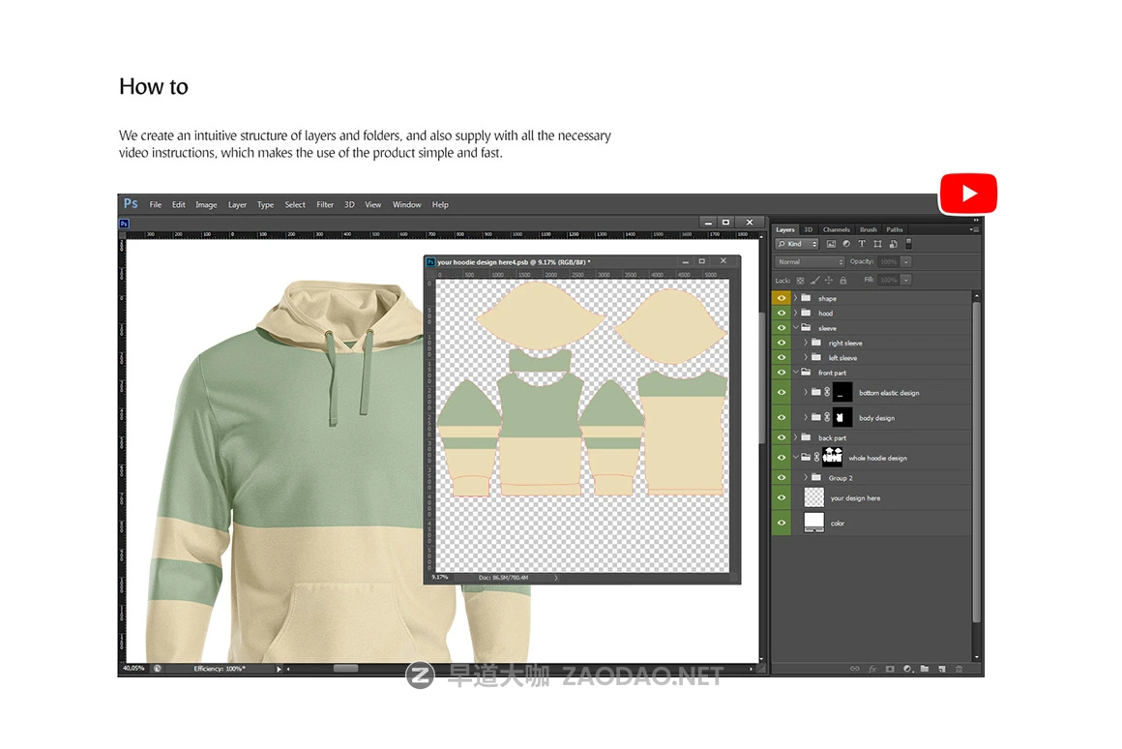Open the Window menu
This screenshot has width=1122, height=749.
click(406, 204)
